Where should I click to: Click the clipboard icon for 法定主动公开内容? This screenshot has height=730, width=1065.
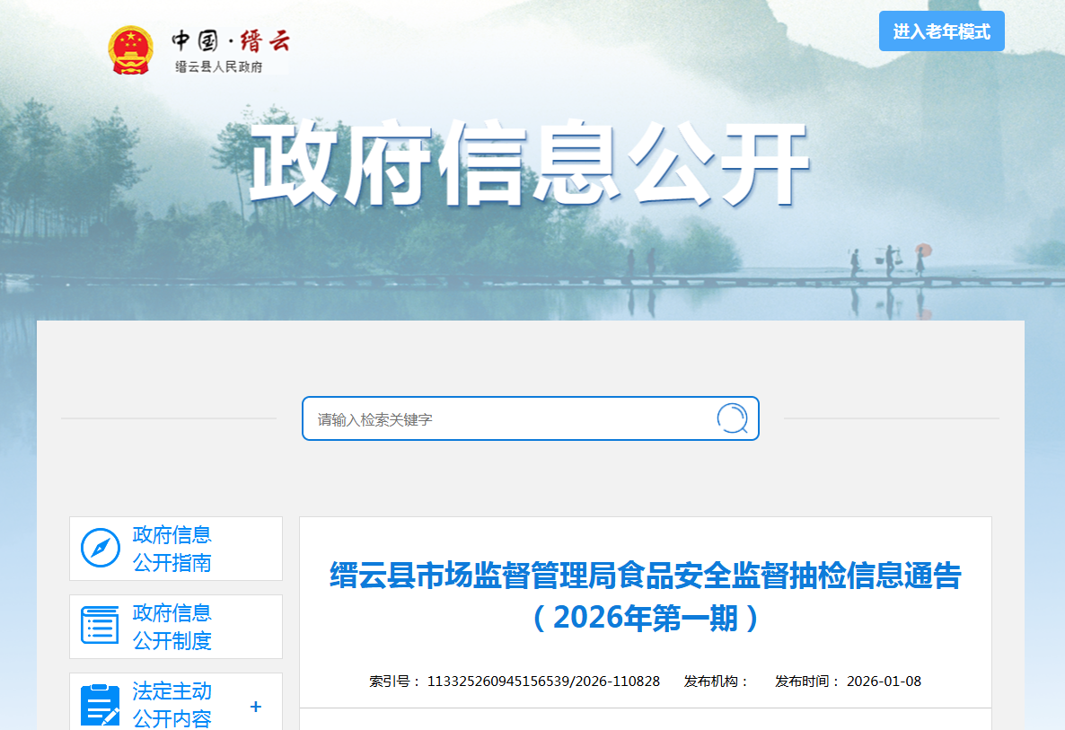pyautogui.click(x=100, y=705)
